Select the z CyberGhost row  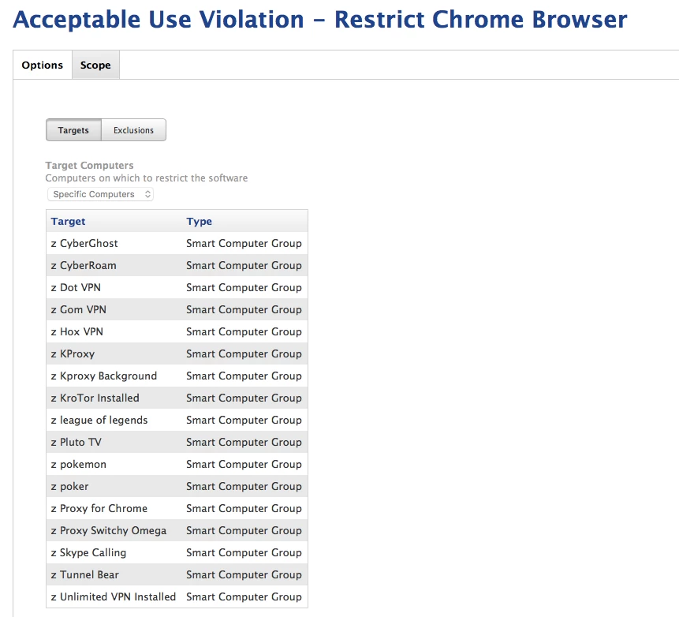click(177, 244)
